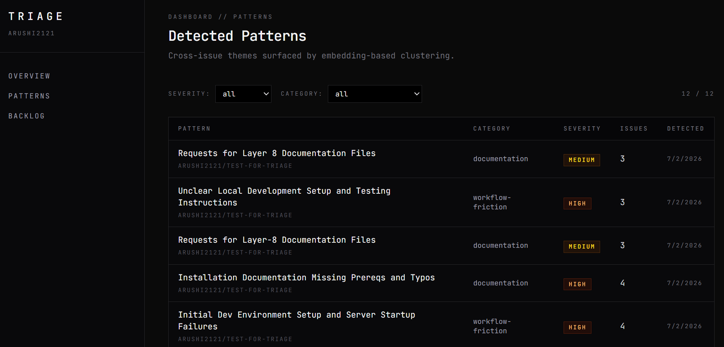Click the Issues column header
The height and width of the screenshot is (347, 724).
(634, 129)
